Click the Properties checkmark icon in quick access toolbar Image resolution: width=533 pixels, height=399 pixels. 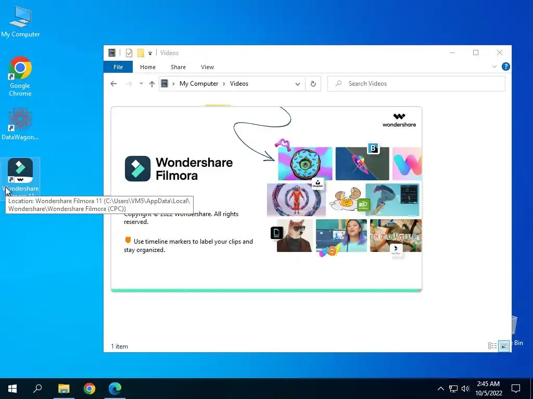click(129, 53)
